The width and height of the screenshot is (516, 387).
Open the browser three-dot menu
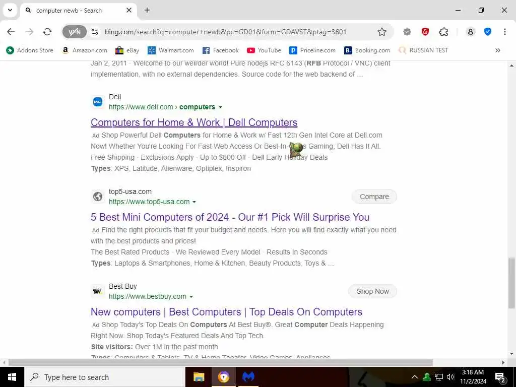tap(505, 32)
